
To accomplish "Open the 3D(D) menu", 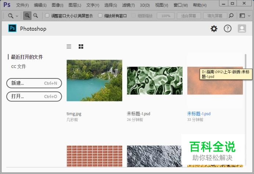I will point(145,5).
